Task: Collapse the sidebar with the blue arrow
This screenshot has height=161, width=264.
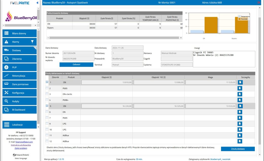Action: 37,3
